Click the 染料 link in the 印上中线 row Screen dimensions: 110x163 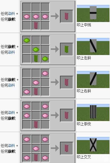(x=11, y=14)
